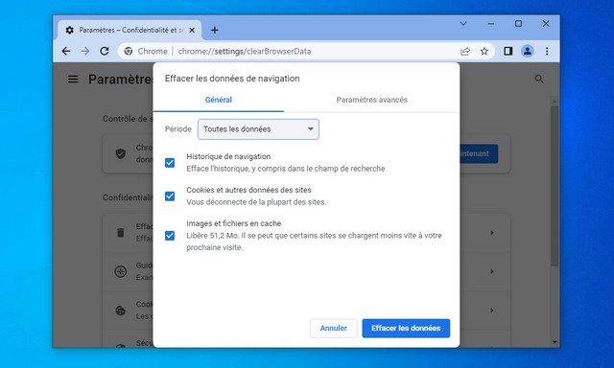Bookmark this page with the star icon
This screenshot has width=614, height=368.
tap(484, 51)
